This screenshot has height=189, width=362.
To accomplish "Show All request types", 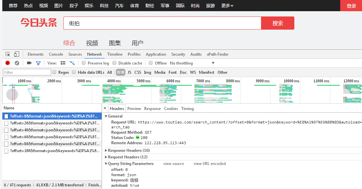I will pos(110,72).
